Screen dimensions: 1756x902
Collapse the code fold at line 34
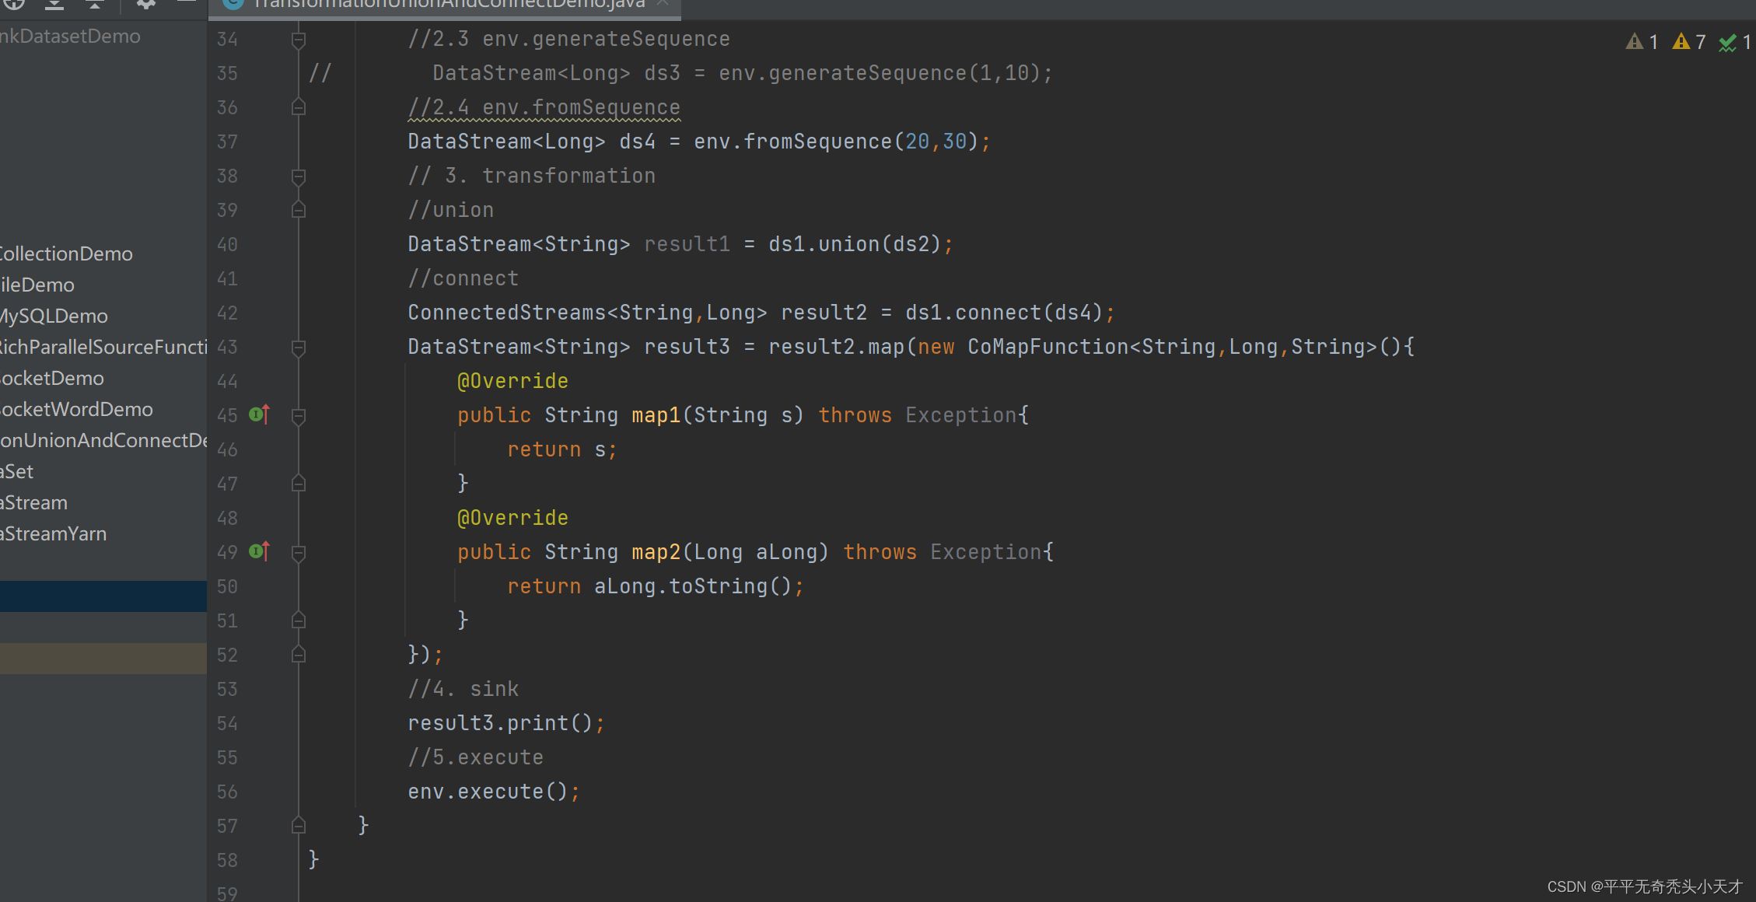(x=298, y=39)
